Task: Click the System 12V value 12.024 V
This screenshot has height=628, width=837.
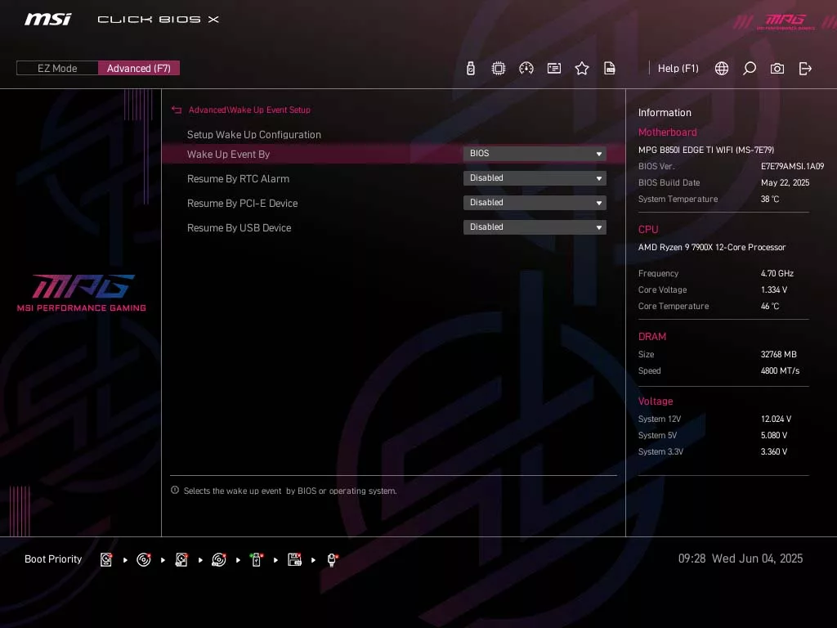Action: (777, 419)
